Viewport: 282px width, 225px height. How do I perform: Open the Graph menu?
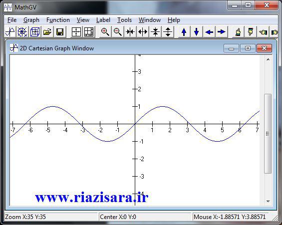pyautogui.click(x=31, y=20)
